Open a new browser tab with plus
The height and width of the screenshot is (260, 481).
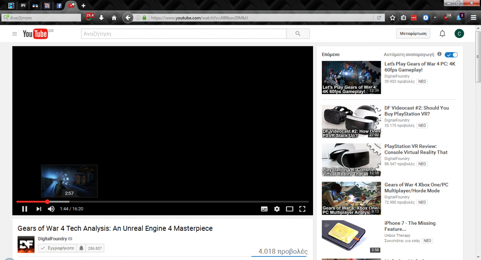(x=83, y=6)
